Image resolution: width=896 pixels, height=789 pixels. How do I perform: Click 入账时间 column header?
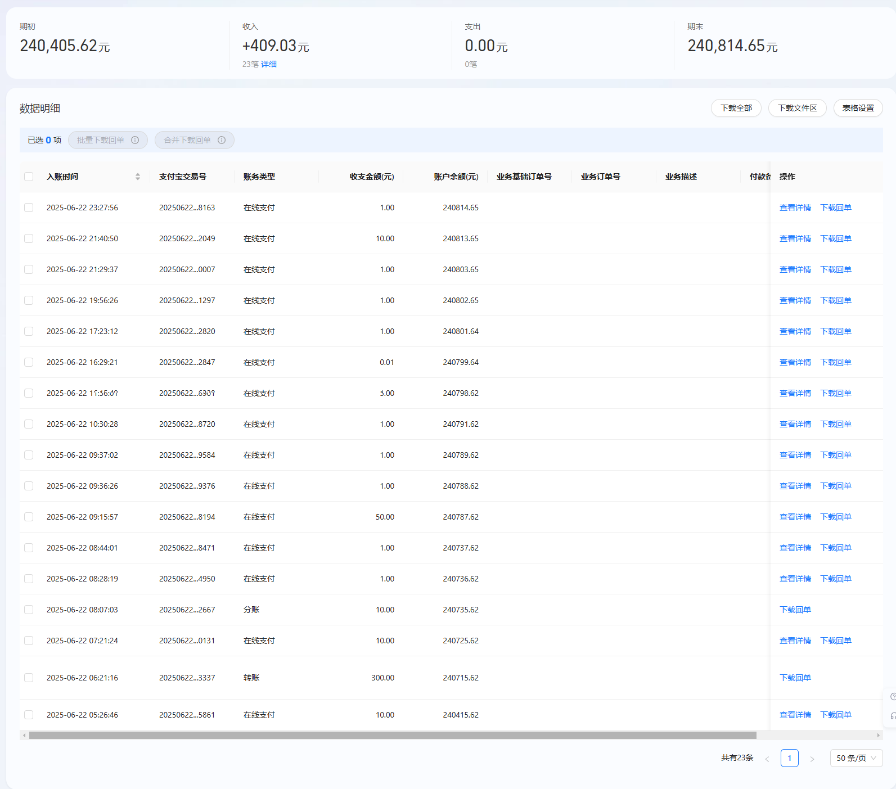pyautogui.click(x=62, y=177)
